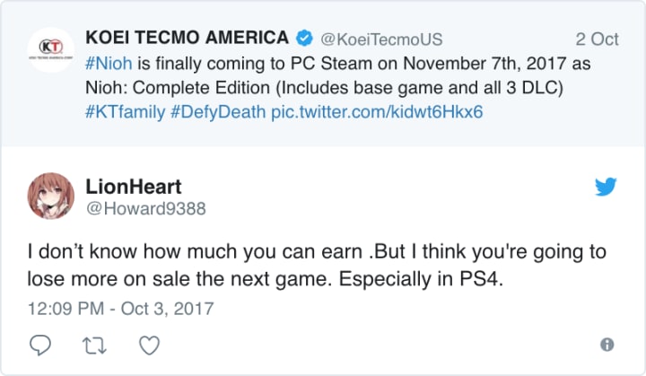Click the 12:09 PM - Oct 3, 2017 timestamp
This screenshot has height=376, width=646.
coord(121,309)
